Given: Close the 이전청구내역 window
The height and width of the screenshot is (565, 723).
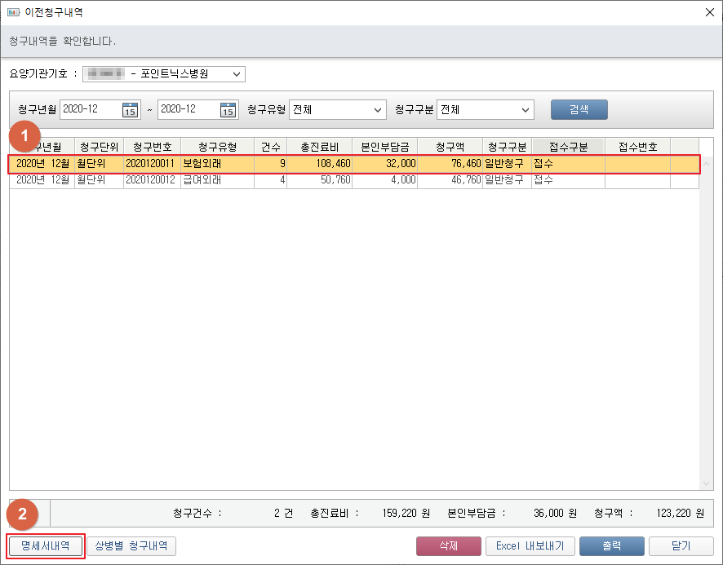Looking at the screenshot, I should point(707,12).
